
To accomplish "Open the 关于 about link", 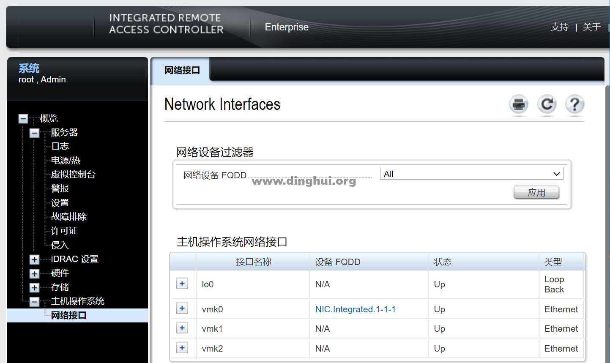I will point(592,27).
